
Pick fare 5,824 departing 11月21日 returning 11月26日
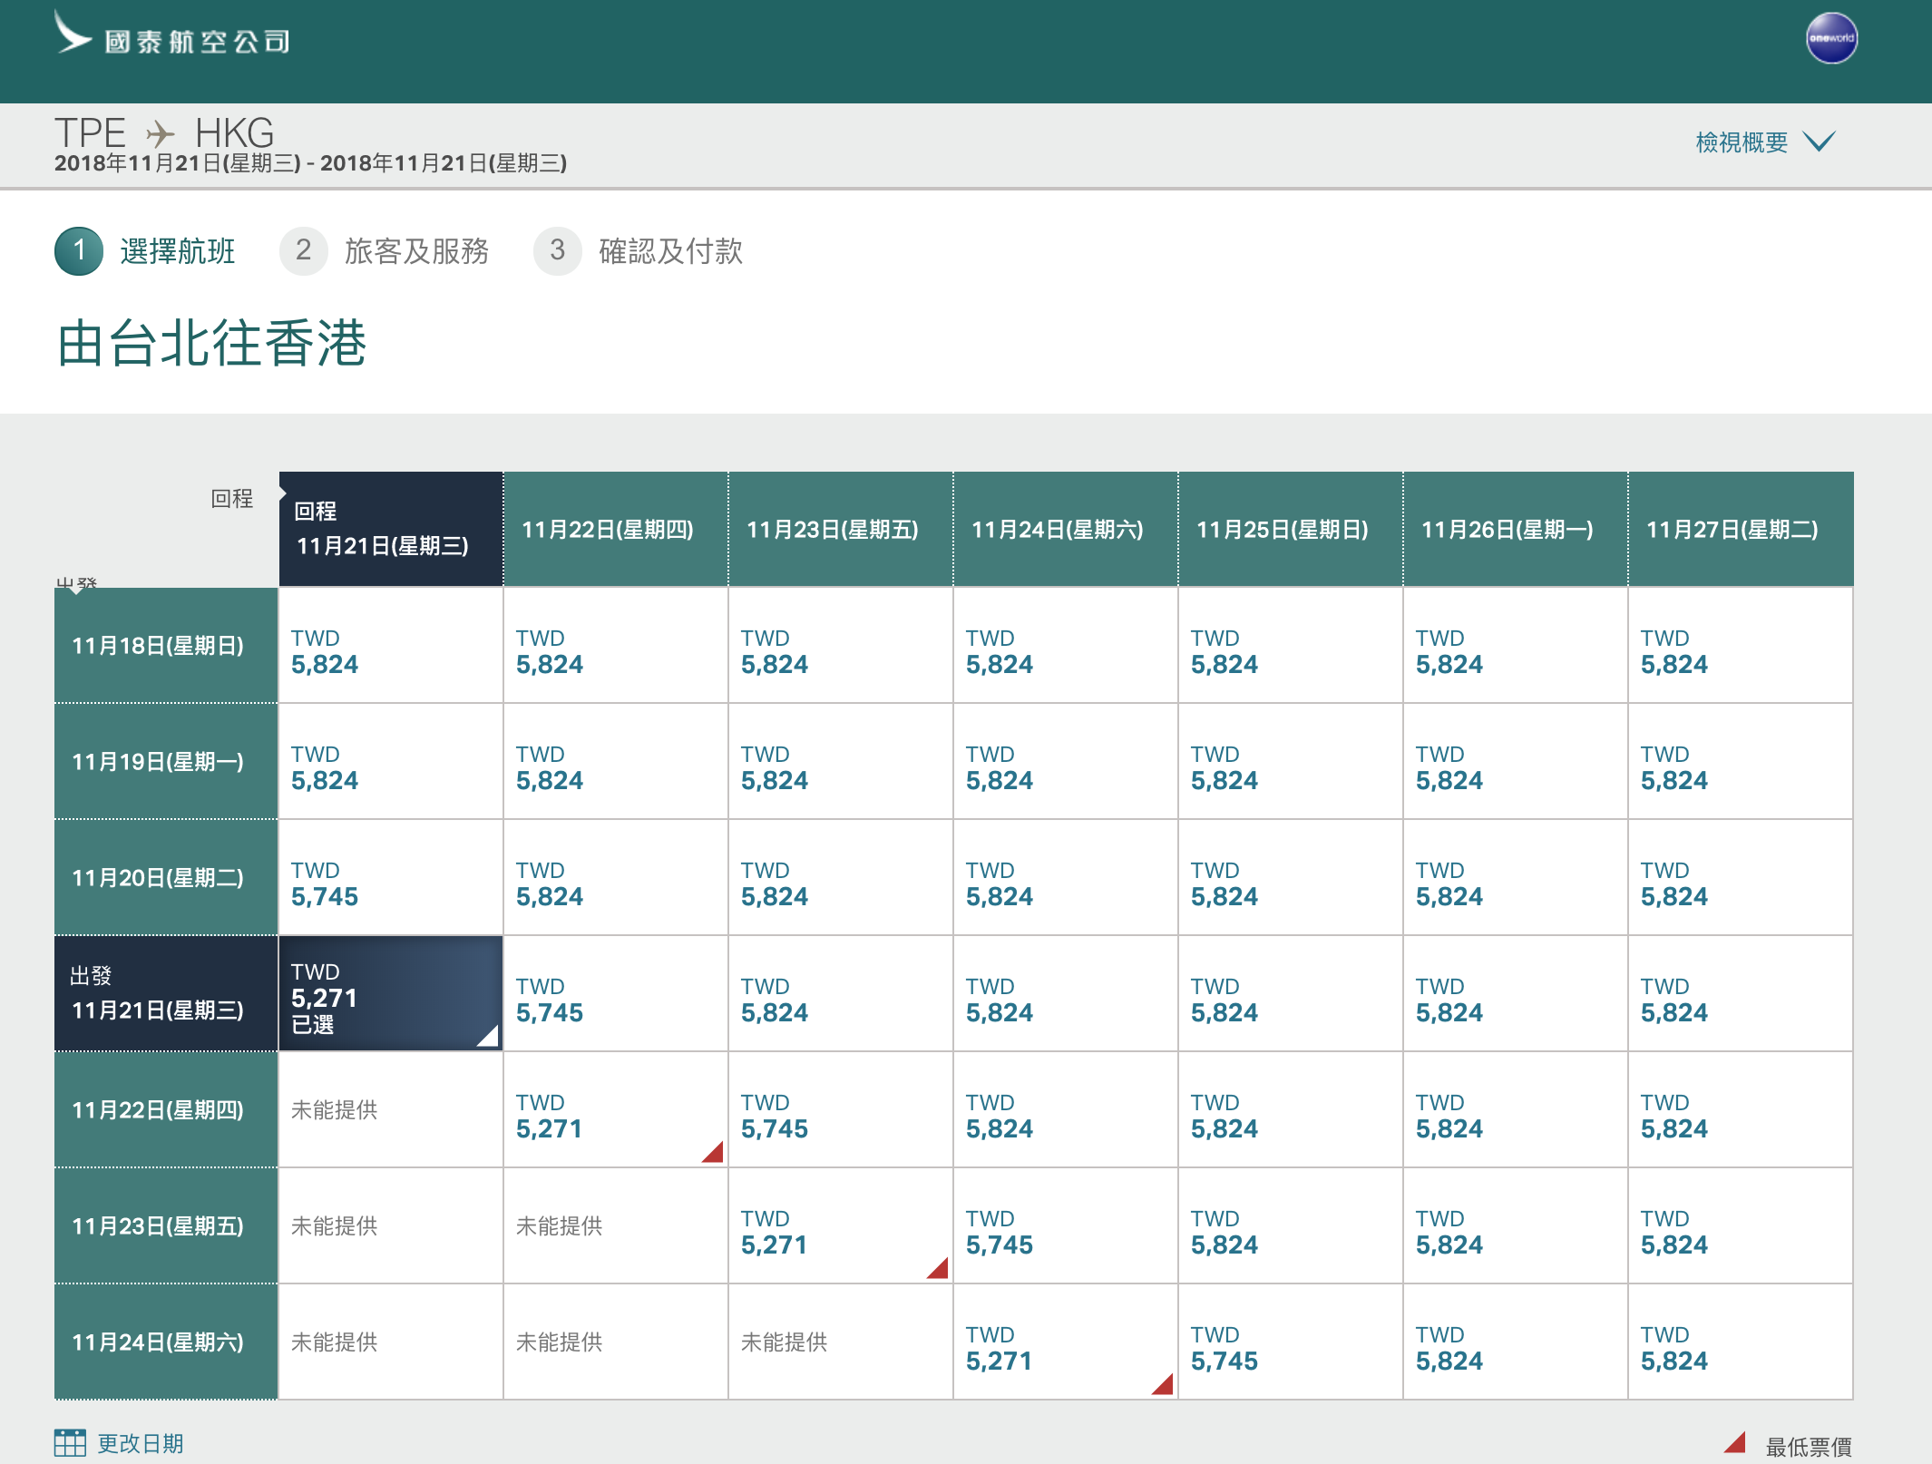(x=1516, y=993)
